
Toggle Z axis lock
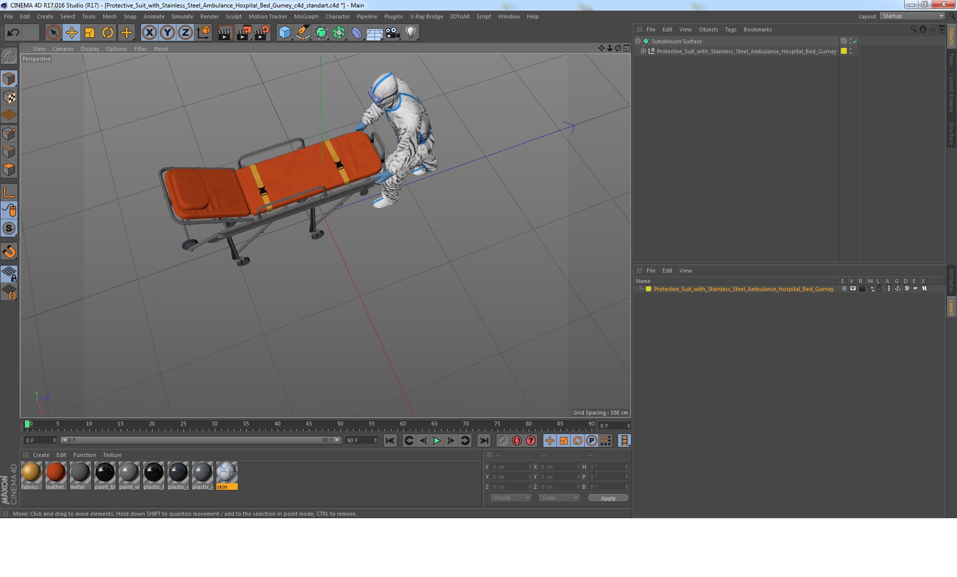[x=185, y=33]
